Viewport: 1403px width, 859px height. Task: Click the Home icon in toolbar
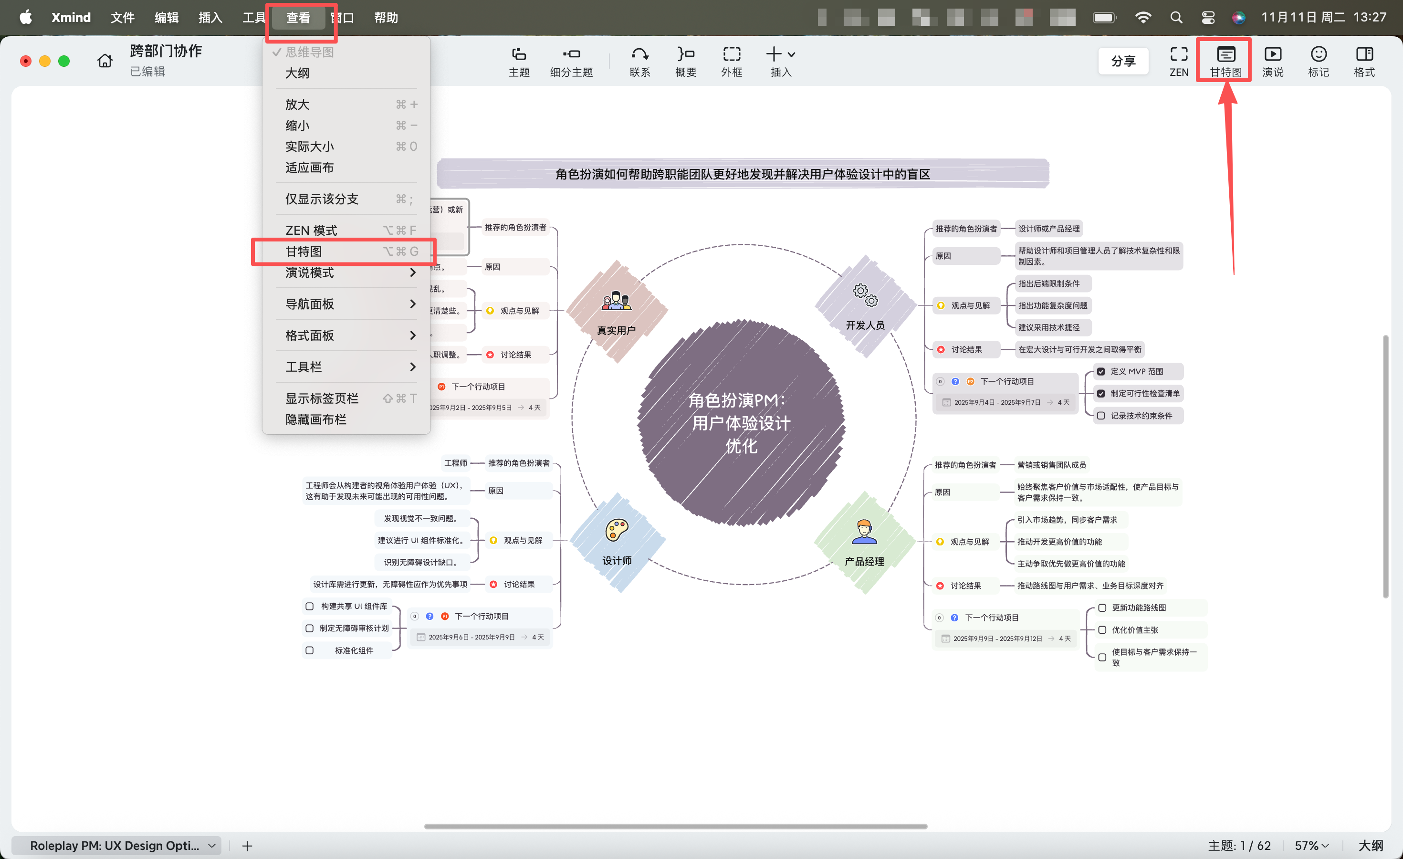[x=105, y=60]
